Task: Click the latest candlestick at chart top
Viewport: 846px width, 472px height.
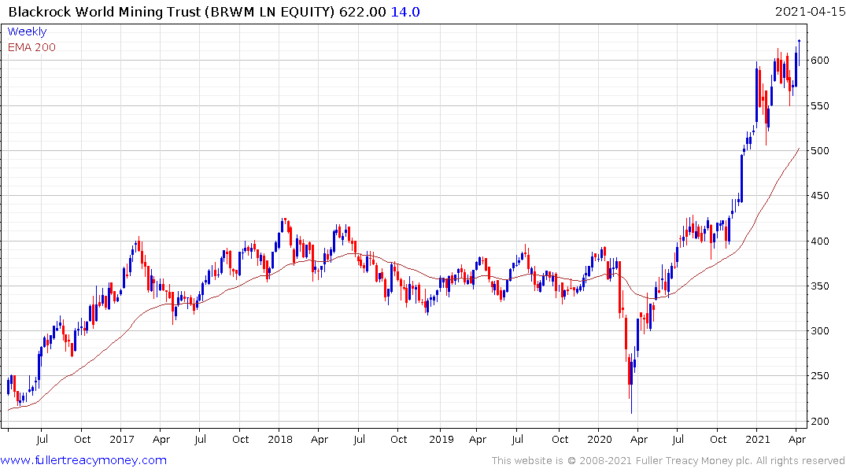Action: click(799, 53)
